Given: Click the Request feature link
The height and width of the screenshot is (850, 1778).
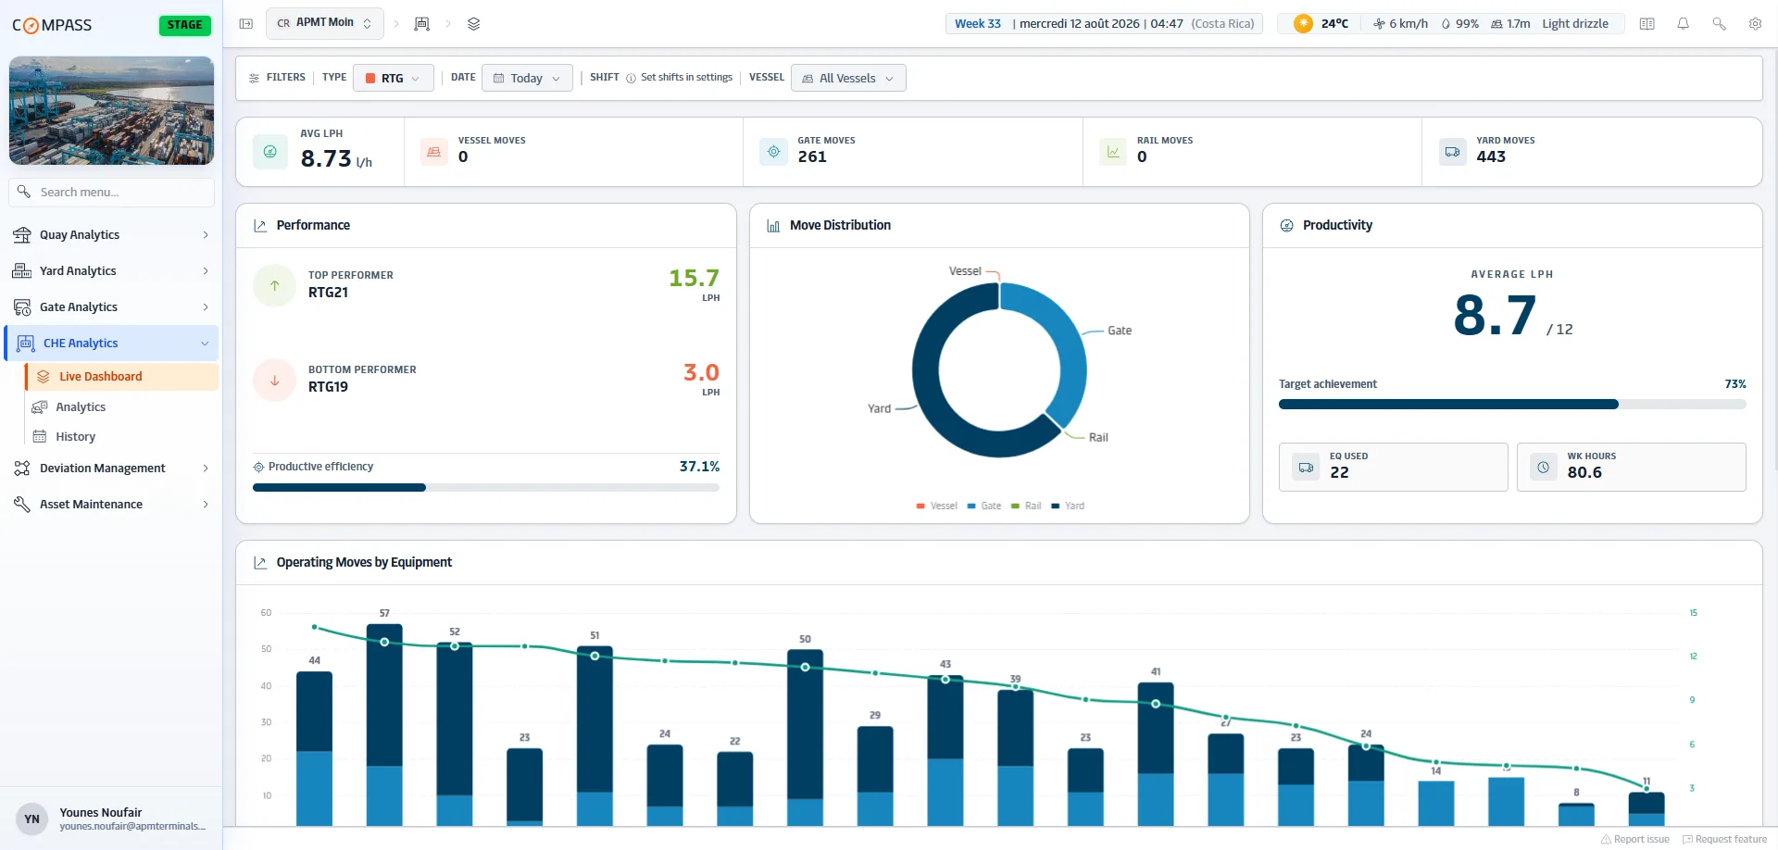Looking at the screenshot, I should click(1724, 840).
